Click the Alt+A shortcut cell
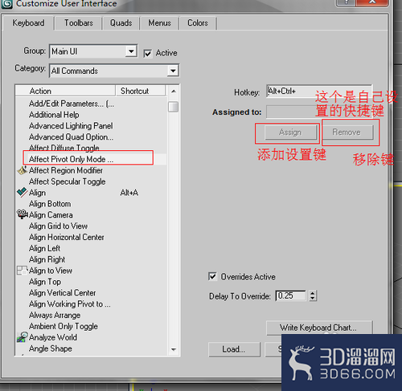The image size is (402, 391). pyautogui.click(x=129, y=193)
